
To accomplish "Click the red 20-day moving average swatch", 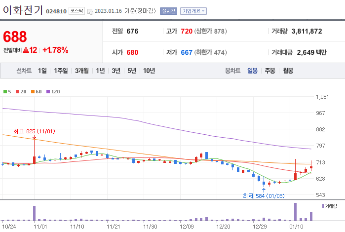I will (x=18, y=92).
